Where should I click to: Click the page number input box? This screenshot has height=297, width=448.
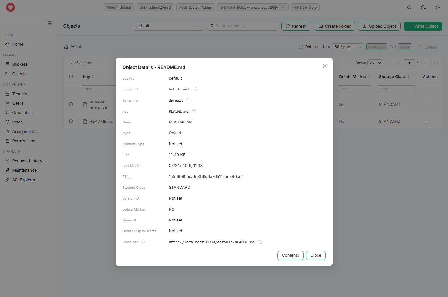(x=409, y=63)
